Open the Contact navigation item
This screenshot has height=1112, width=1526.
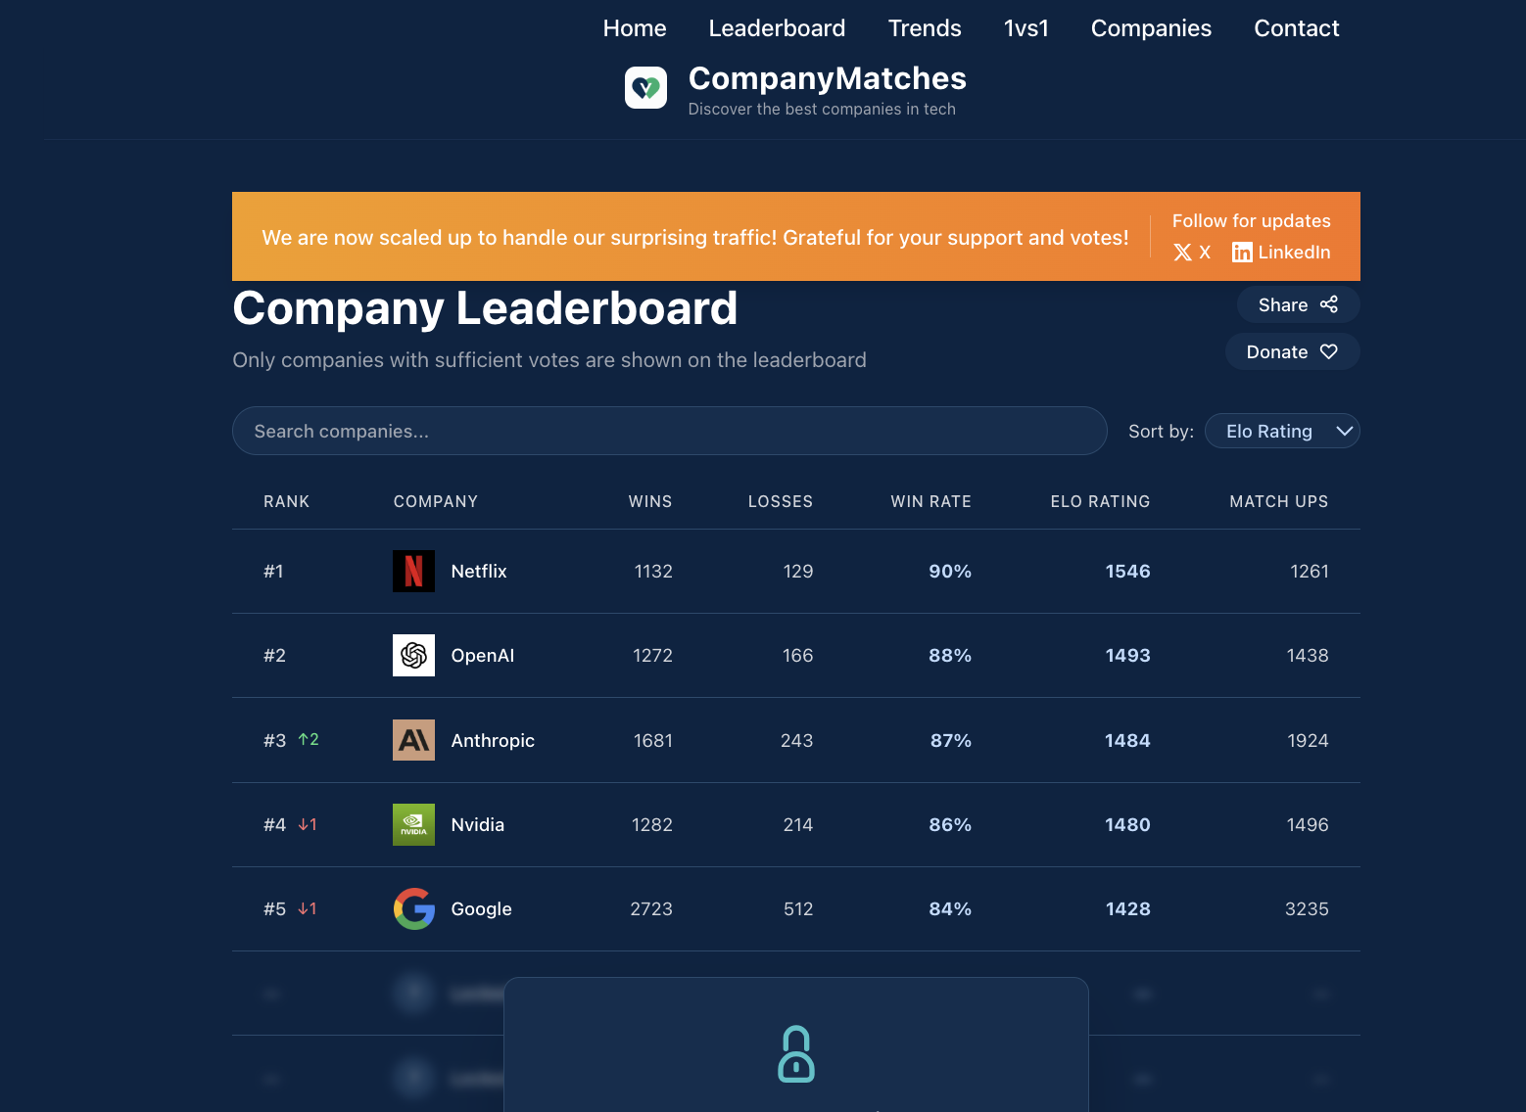(x=1297, y=28)
